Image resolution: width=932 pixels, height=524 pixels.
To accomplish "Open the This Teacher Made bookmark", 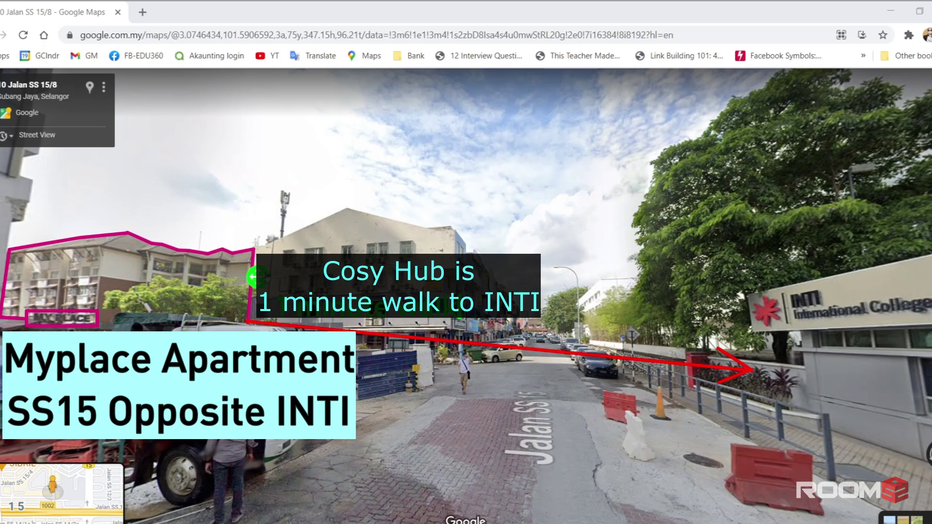I will (578, 56).
